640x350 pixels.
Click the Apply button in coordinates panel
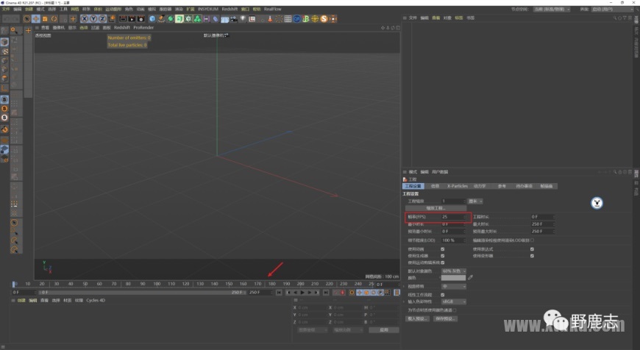pyautogui.click(x=384, y=330)
